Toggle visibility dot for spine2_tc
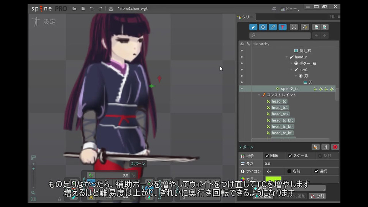 pyautogui.click(x=242, y=89)
